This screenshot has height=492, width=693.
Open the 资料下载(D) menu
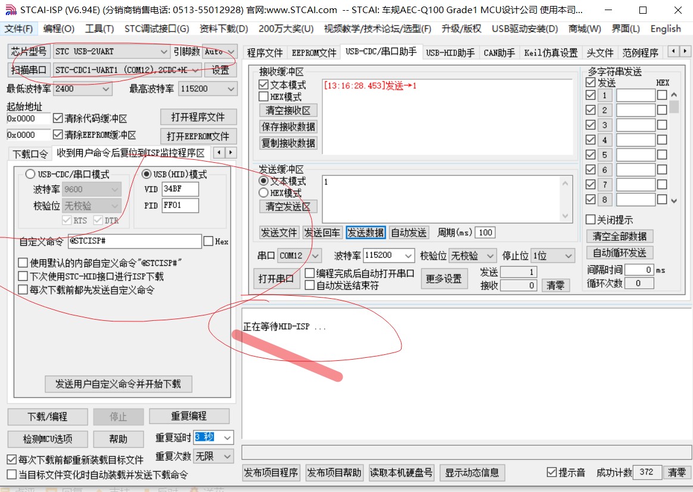223,29
